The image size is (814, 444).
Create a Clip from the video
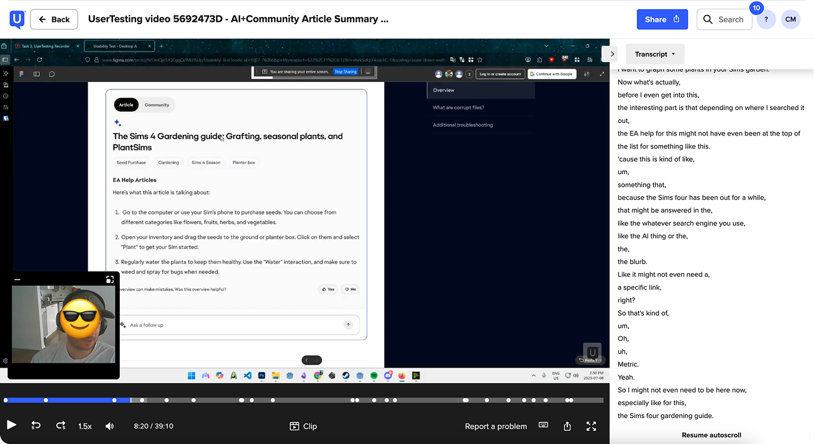pyautogui.click(x=303, y=426)
